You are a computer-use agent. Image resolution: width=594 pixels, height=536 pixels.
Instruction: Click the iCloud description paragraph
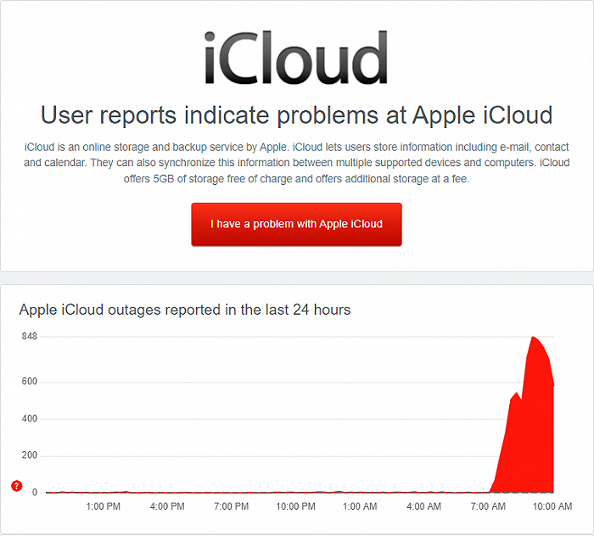point(296,163)
